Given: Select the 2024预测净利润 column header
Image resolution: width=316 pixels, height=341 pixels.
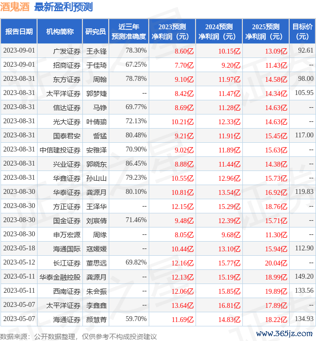Looking at the screenshot, I should point(219,32).
